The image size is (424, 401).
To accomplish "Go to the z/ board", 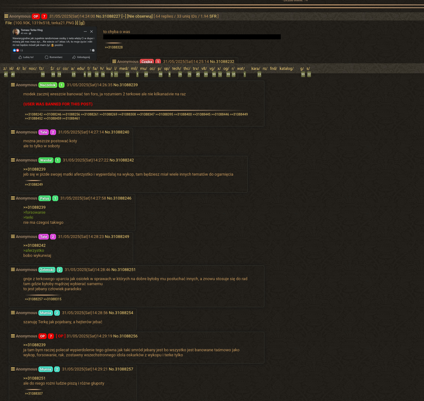I will click(x=5, y=69).
